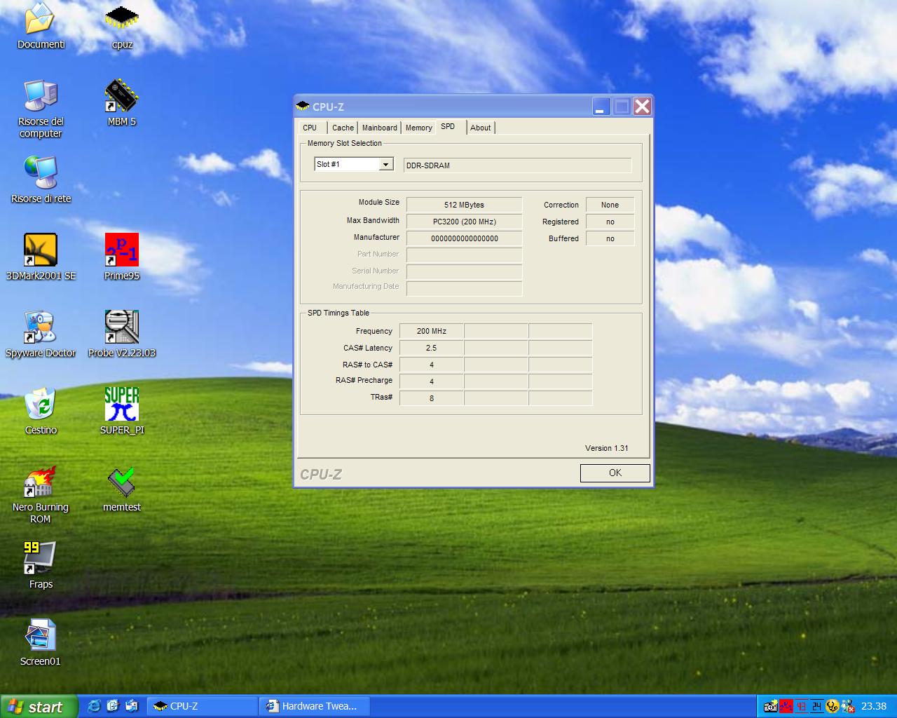Launch Internet Explorer from quick launch
The image size is (897, 718).
coord(94,706)
